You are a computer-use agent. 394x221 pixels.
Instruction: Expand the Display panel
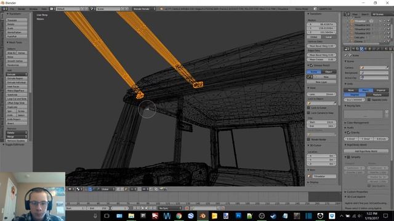pos(313,182)
